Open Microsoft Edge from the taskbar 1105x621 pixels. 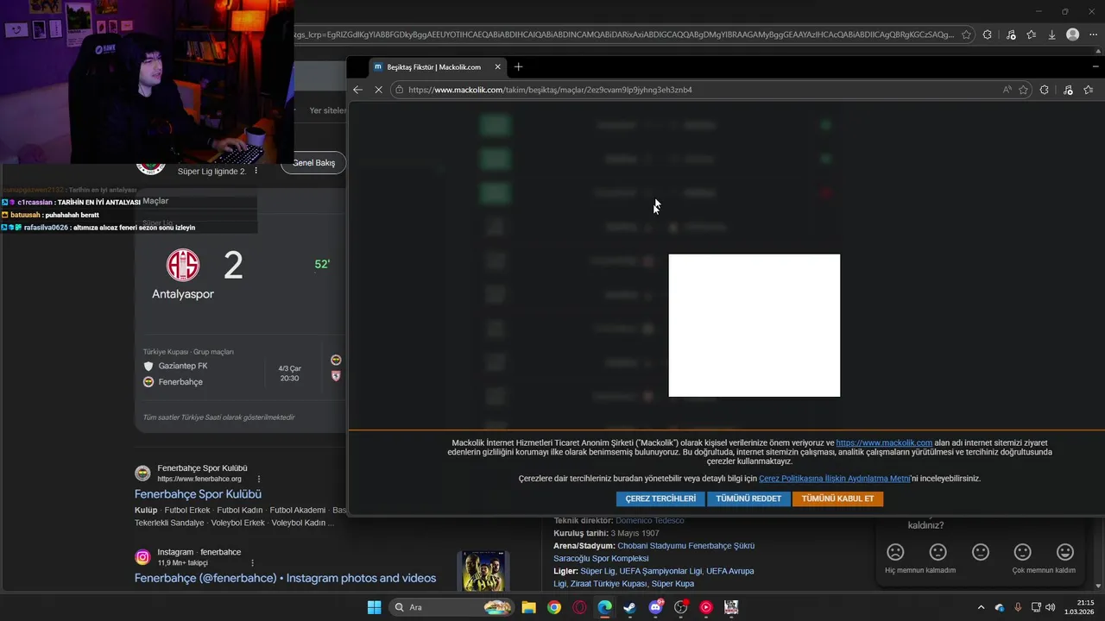604,607
